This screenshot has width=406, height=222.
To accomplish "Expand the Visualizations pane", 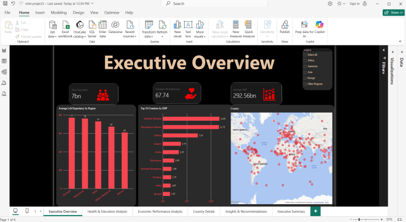I will click(392, 52).
